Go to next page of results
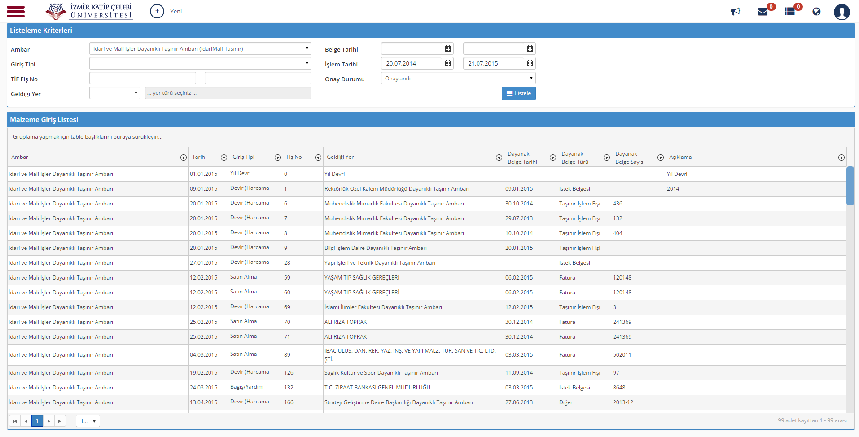The width and height of the screenshot is (859, 437). click(48, 421)
